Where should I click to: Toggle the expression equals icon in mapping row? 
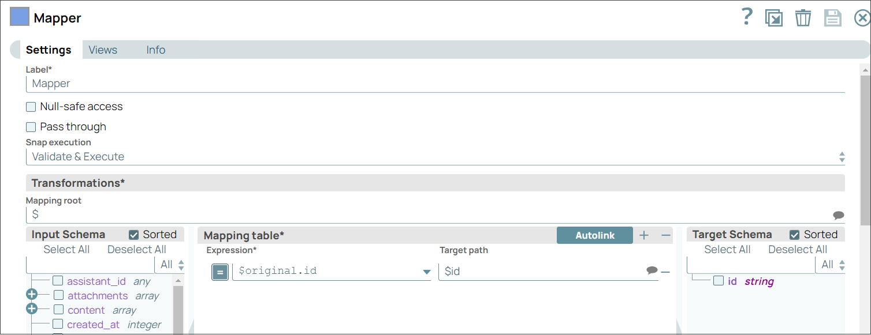[219, 270]
